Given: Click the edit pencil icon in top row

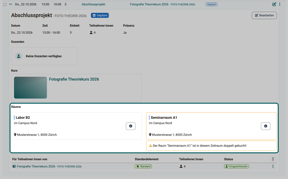Looking at the screenshot, I should [x=274, y=4].
